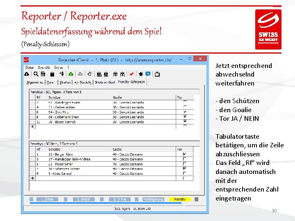Open search with the magnifier icon

(x=36, y=74)
